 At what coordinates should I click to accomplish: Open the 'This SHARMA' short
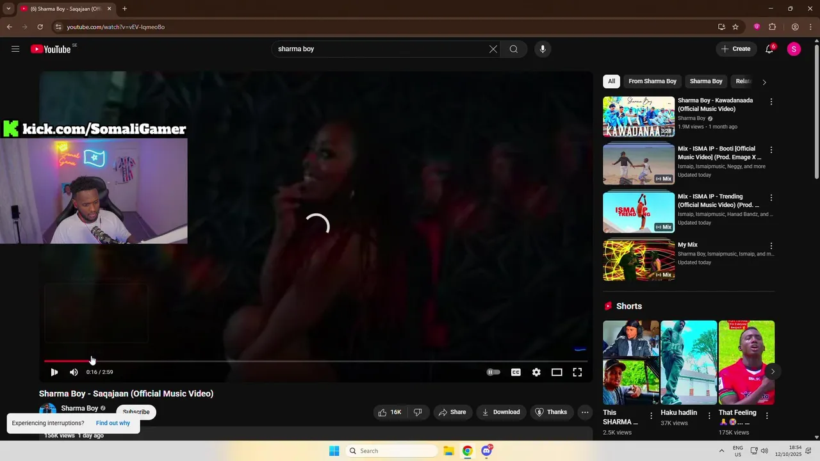[631, 362]
